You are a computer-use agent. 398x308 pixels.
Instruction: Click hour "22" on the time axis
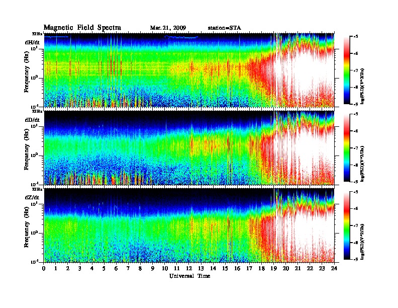pos(310,269)
